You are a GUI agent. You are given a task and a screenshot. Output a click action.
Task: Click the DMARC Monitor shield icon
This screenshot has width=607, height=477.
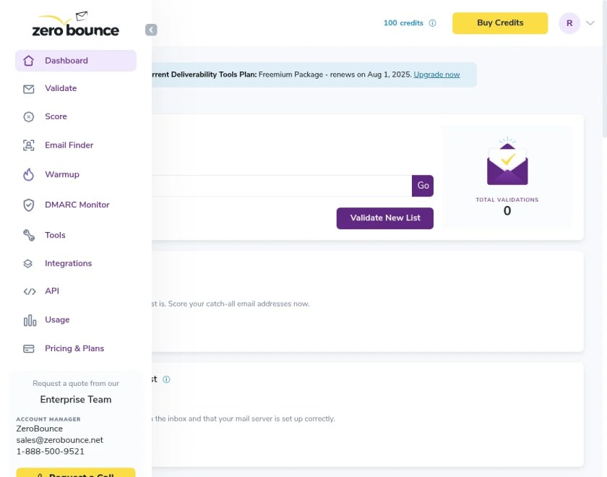coord(29,205)
